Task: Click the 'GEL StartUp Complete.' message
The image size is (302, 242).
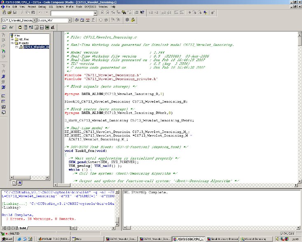Action: tap(145, 192)
